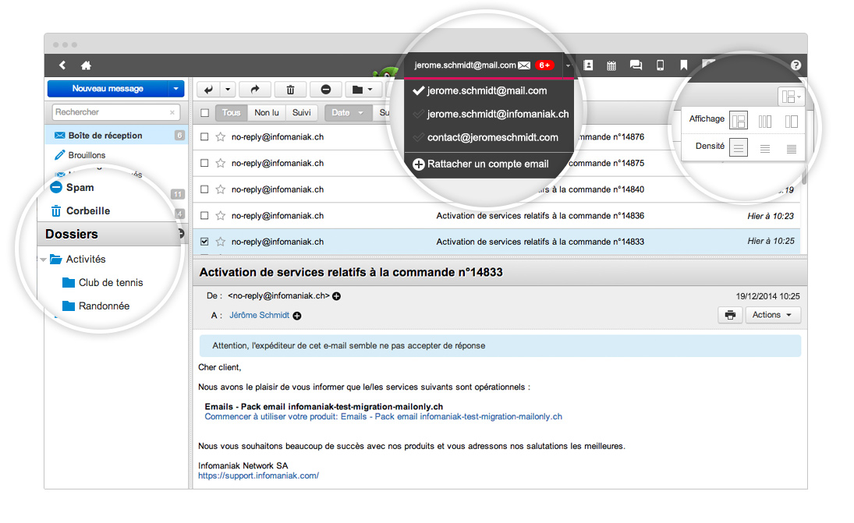Open the layout view dropdown button
This screenshot has width=854, height=523.
click(x=791, y=97)
